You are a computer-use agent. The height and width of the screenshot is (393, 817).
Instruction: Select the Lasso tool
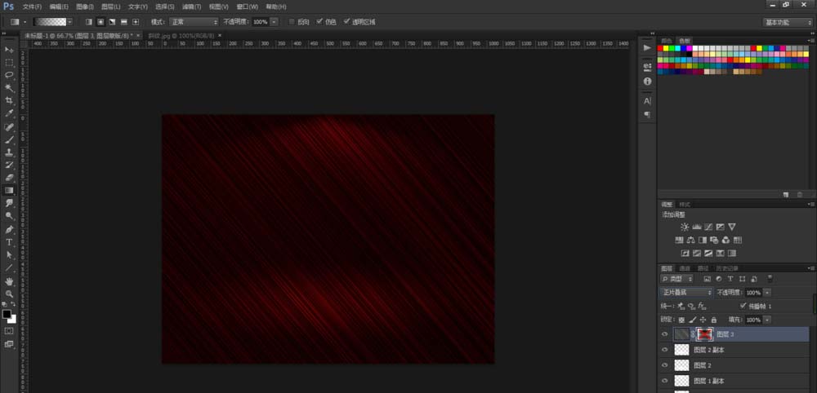click(x=10, y=74)
